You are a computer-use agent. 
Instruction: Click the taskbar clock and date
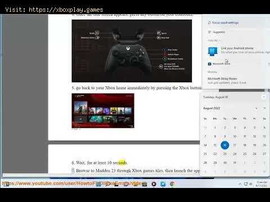[262, 184]
